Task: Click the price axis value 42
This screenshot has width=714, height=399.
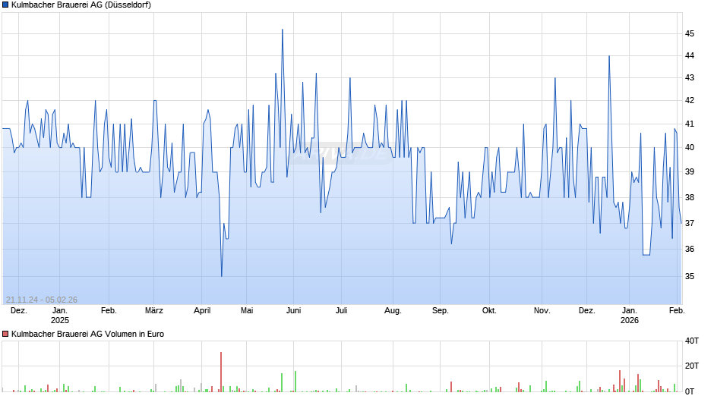Action: pos(690,101)
